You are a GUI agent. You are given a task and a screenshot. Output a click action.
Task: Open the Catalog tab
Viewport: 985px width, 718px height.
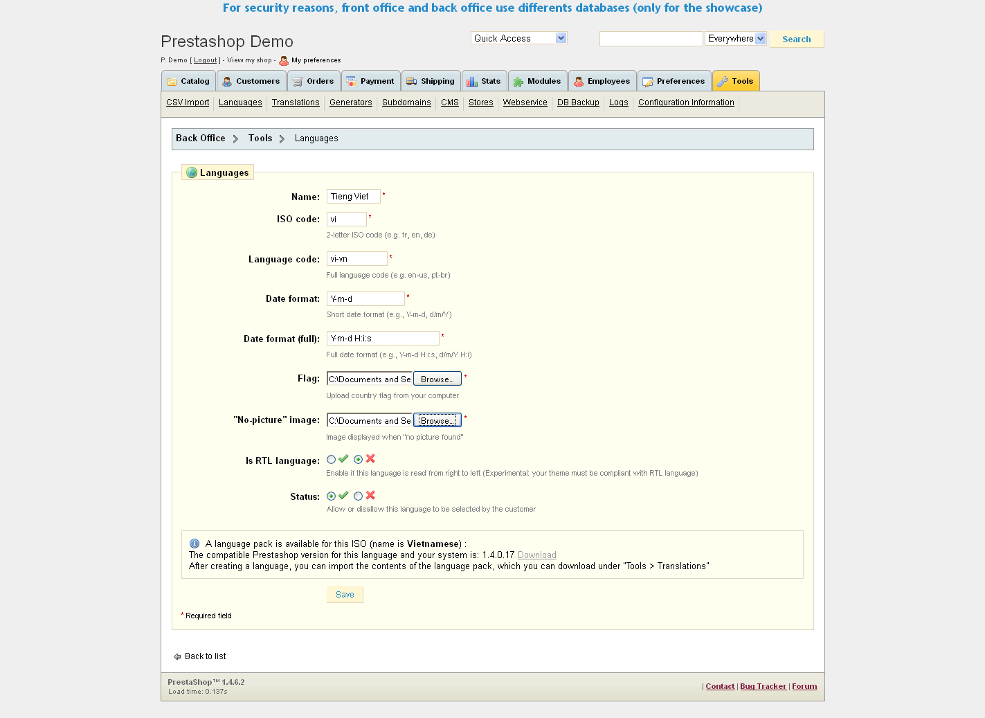[188, 81]
